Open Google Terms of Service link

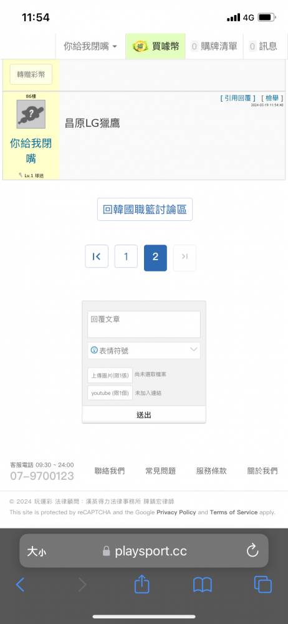pos(234,512)
